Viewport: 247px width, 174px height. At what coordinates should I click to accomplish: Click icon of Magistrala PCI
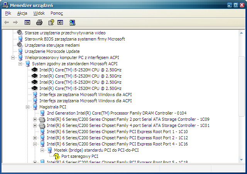pos(35,107)
